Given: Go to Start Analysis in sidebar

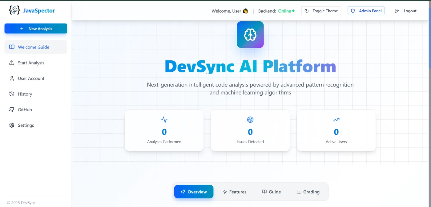Looking at the screenshot, I should tap(36, 63).
